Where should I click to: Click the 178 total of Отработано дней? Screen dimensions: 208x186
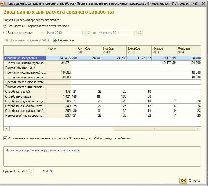tap(58, 92)
